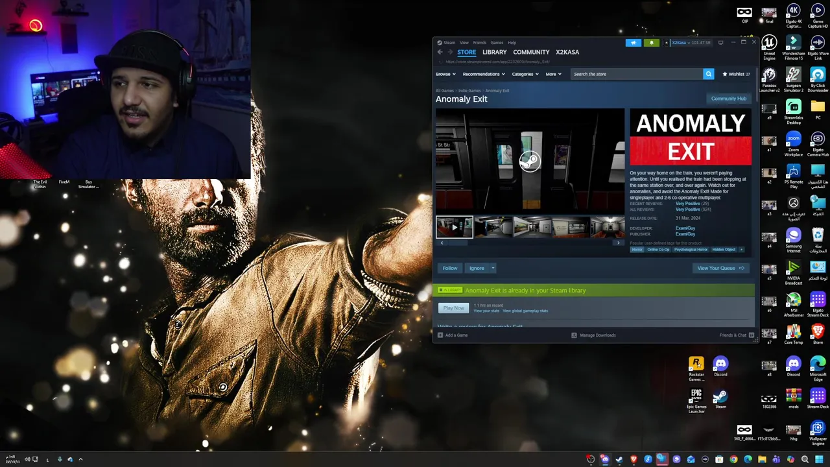The height and width of the screenshot is (467, 830).
Task: Open Steam notifications bell button
Action: 651,43
